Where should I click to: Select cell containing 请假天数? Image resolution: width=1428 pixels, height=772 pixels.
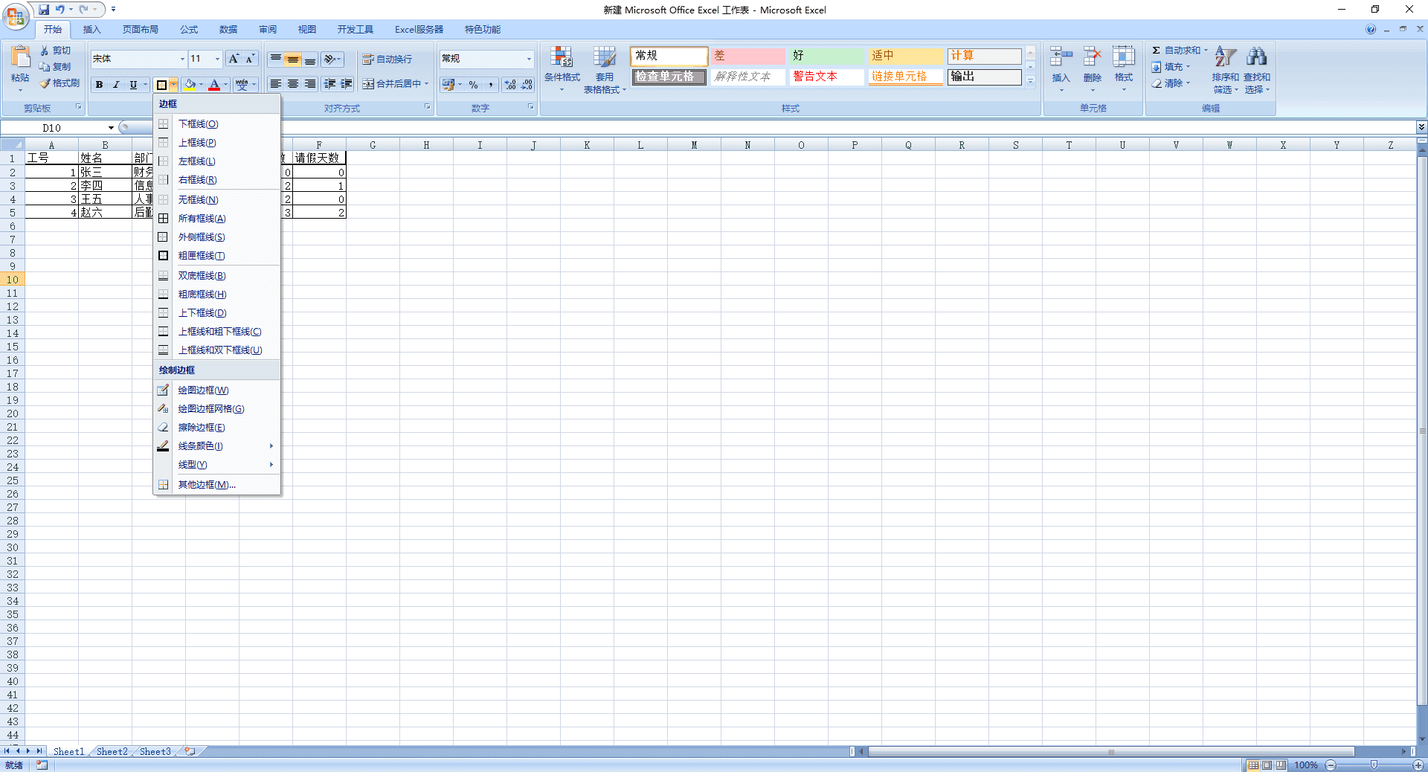(319, 158)
